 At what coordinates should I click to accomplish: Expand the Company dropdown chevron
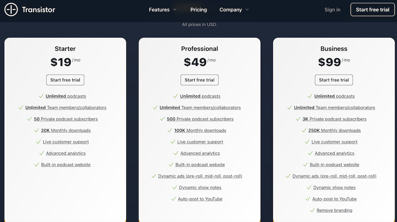(x=247, y=10)
